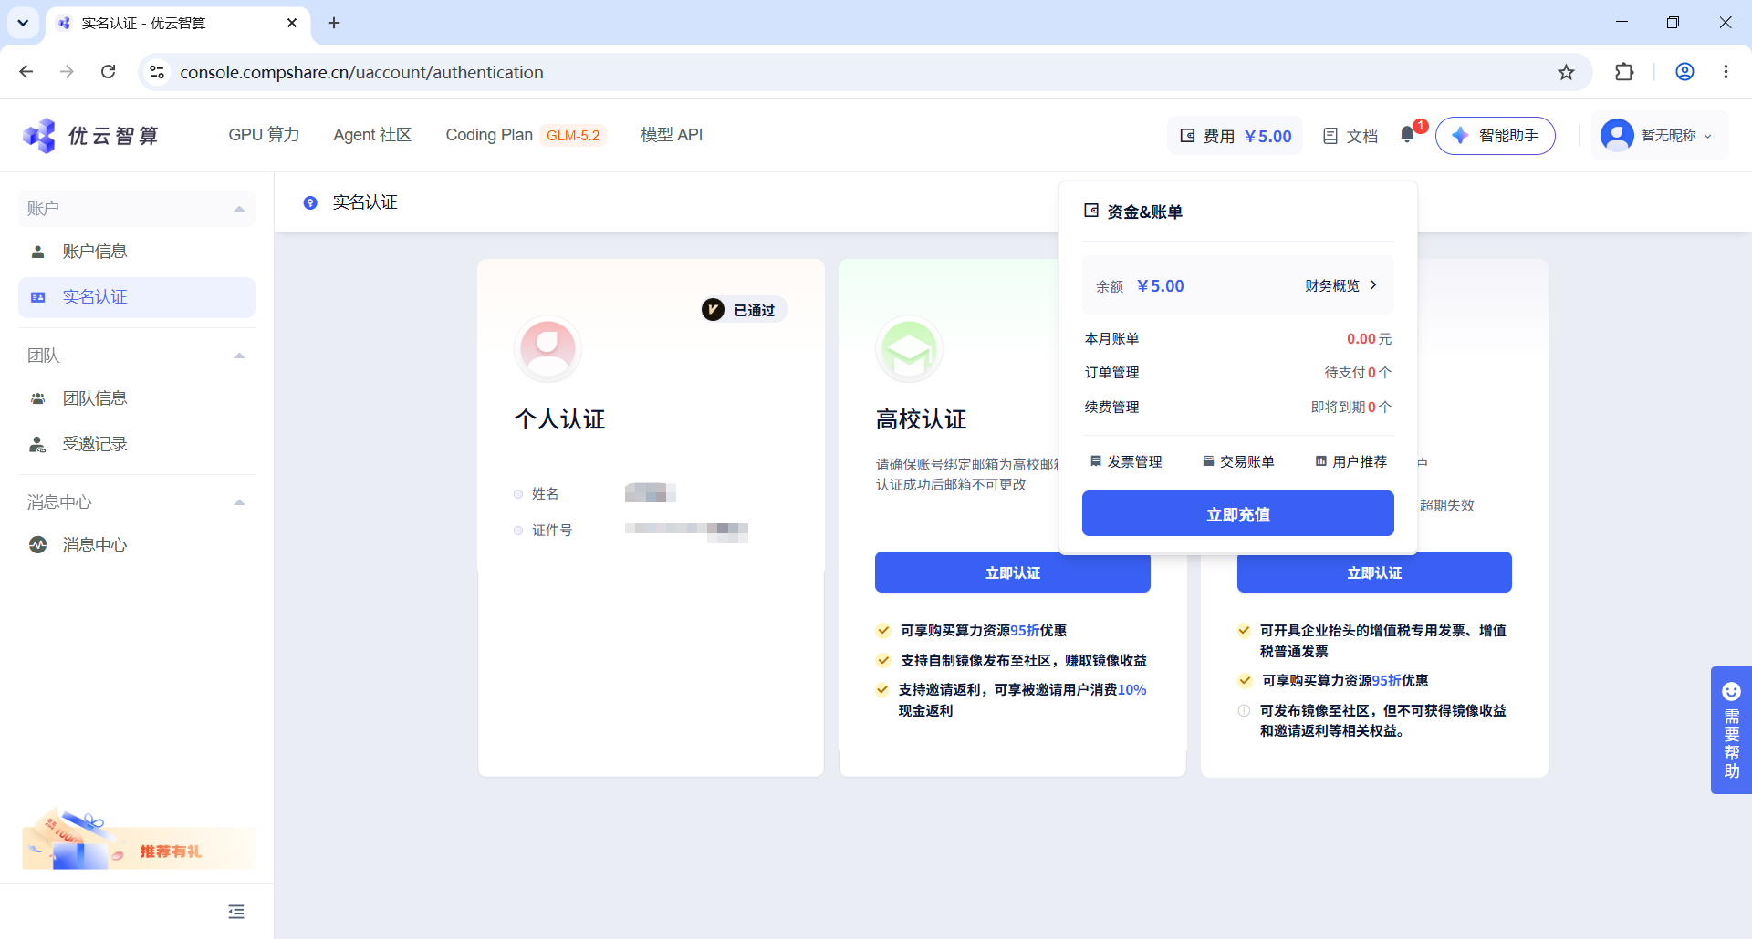Collapse the sidebar with the bottom menu icon

click(x=236, y=912)
